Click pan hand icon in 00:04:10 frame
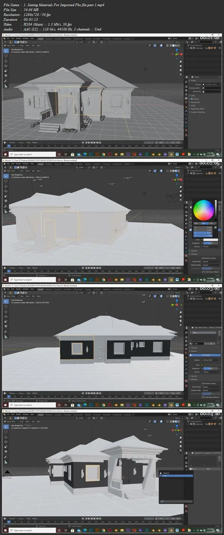Image resolution: width=224 pixels, height=535 pixels. 181,442
